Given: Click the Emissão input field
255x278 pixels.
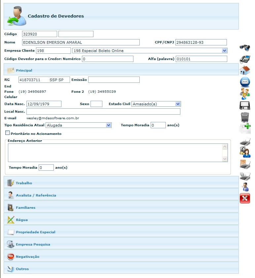Looking at the screenshot, I should point(114,80).
